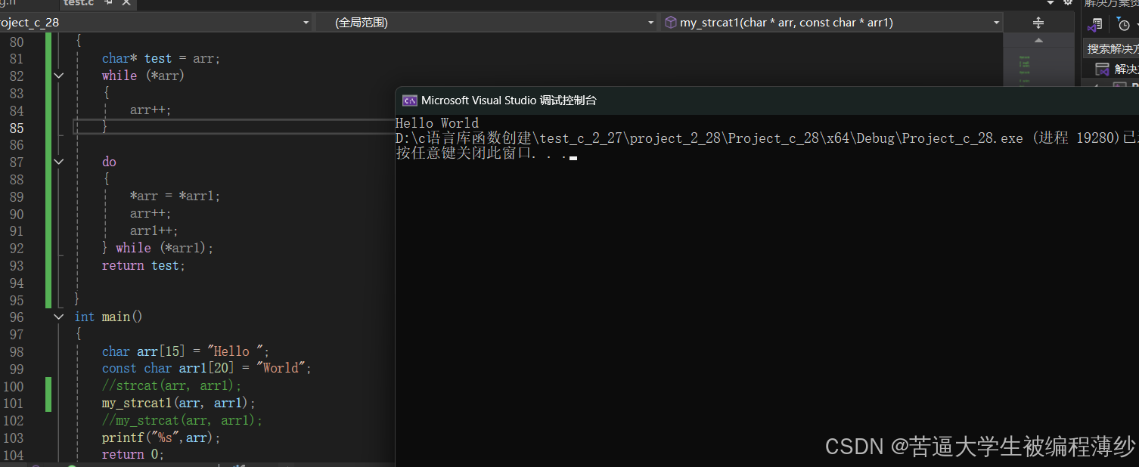Collapse the do-while block at line 87
The height and width of the screenshot is (467, 1139).
coord(58,161)
